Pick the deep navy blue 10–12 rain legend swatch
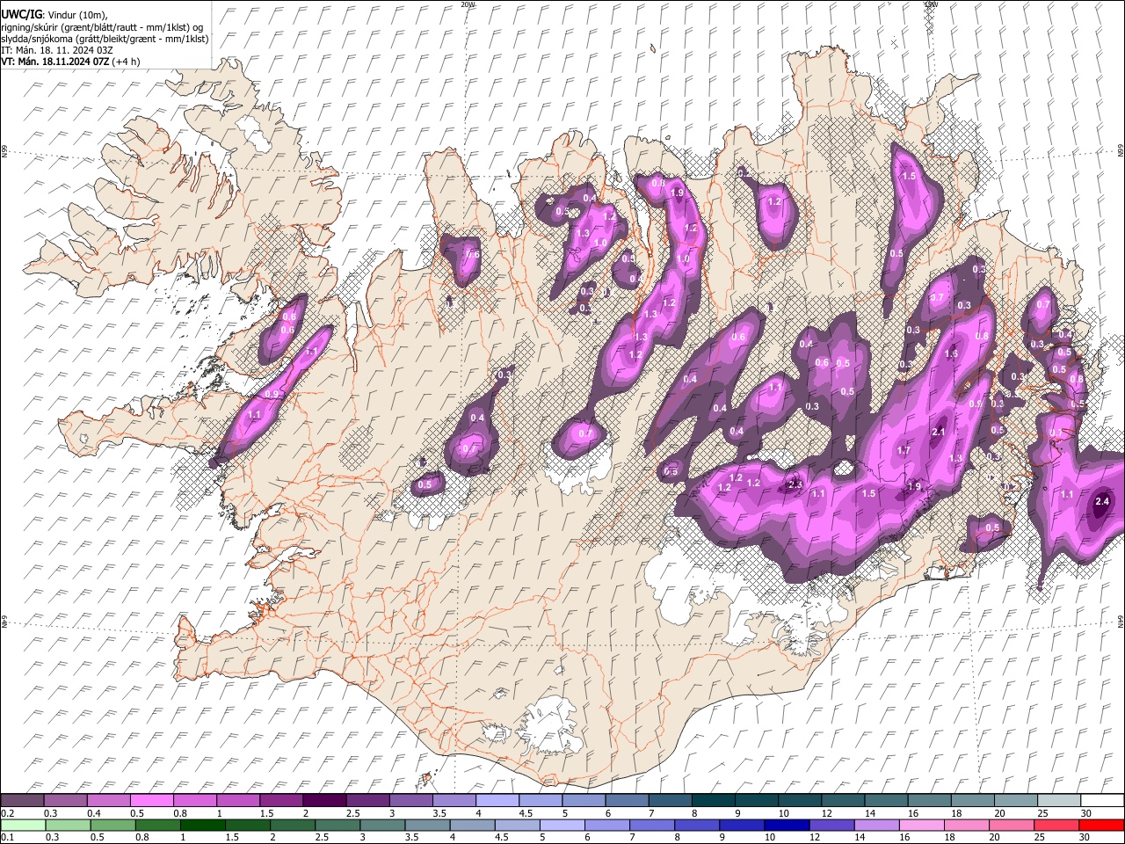1125x844 pixels. (x=787, y=826)
